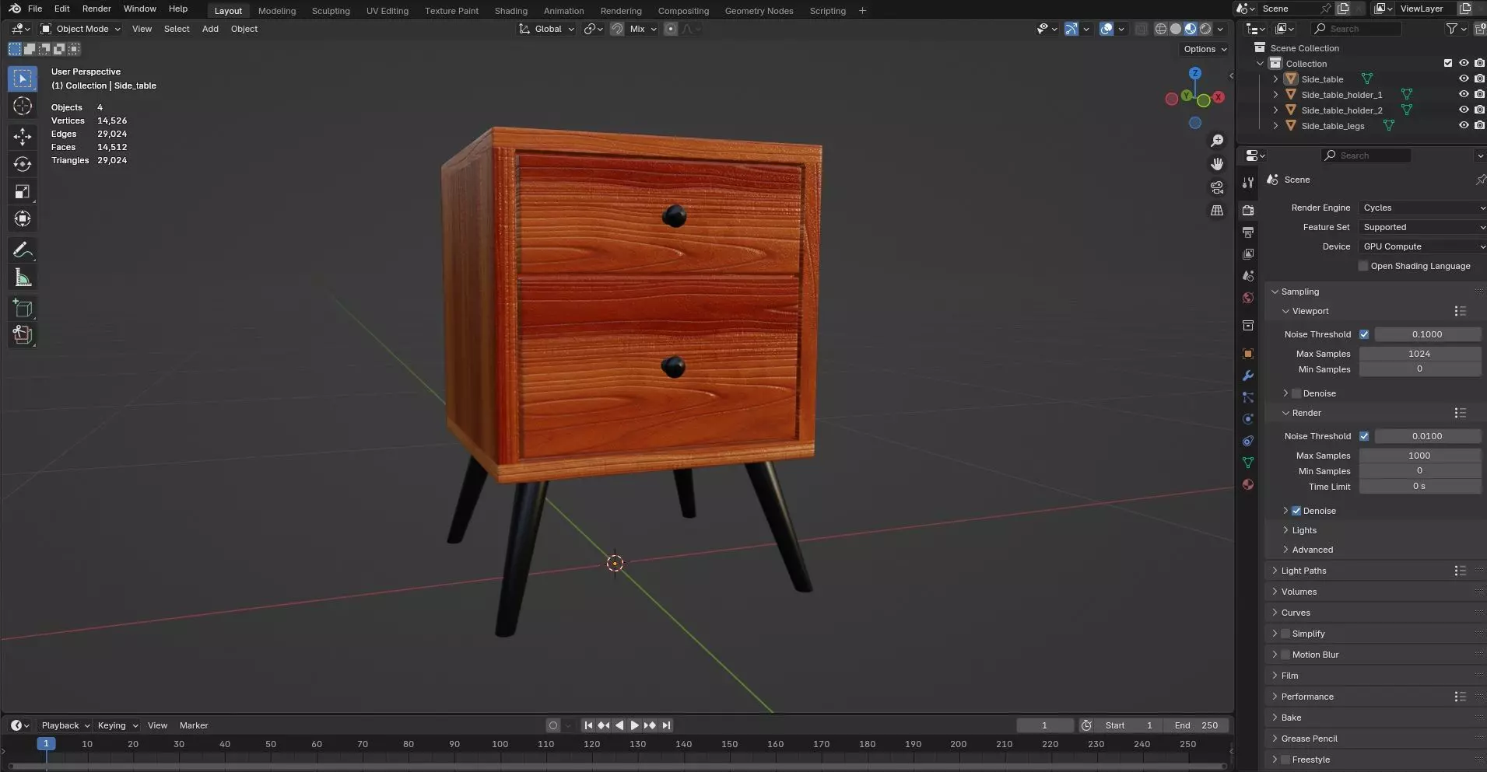The image size is (1487, 772).
Task: Open the View Layer properties tab
Action: pos(1248,253)
